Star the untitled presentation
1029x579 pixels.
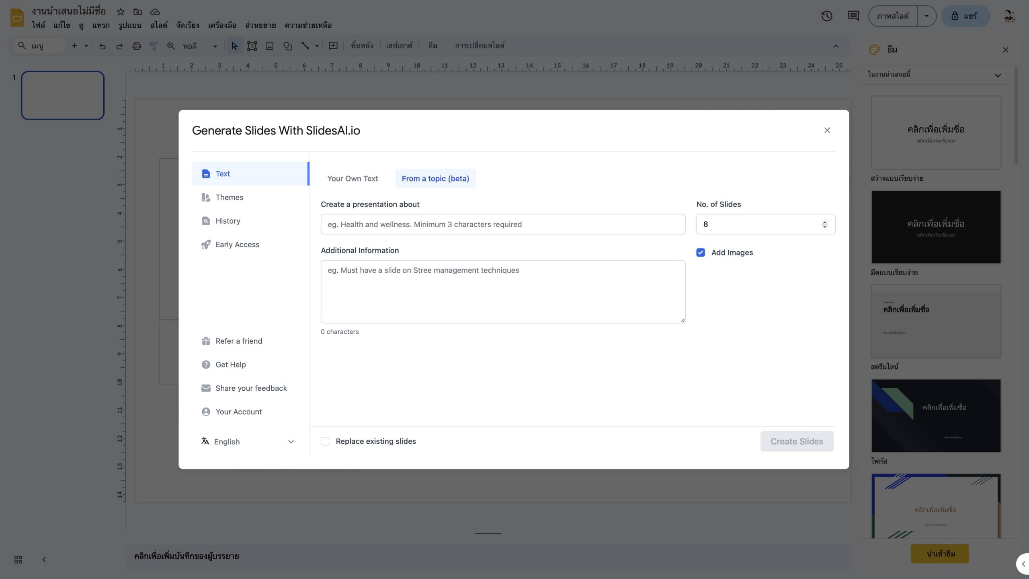point(121,12)
